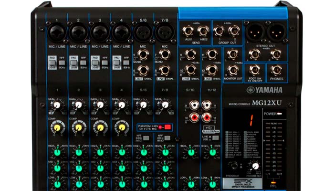Turn the white effects PARAMETER knob
Image resolution: width=334 pixels, height=191 pixels.
255,166
